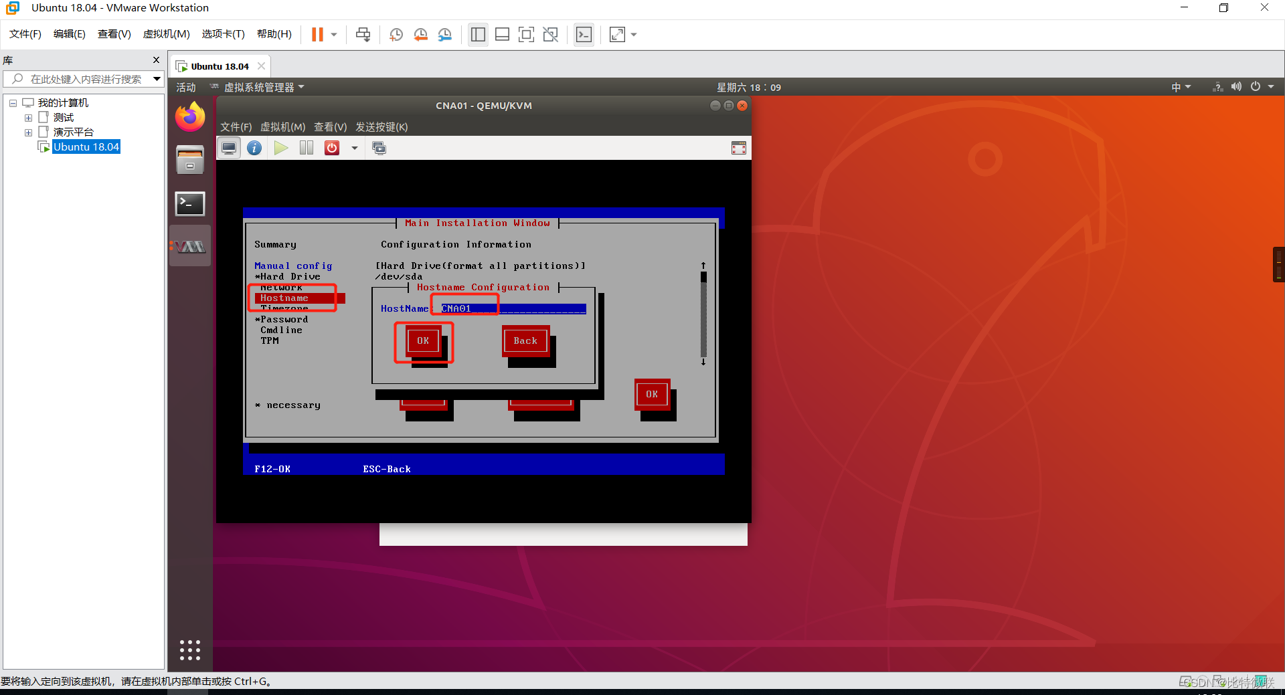
Task: Open the 发送按键(K) menu
Action: point(382,126)
